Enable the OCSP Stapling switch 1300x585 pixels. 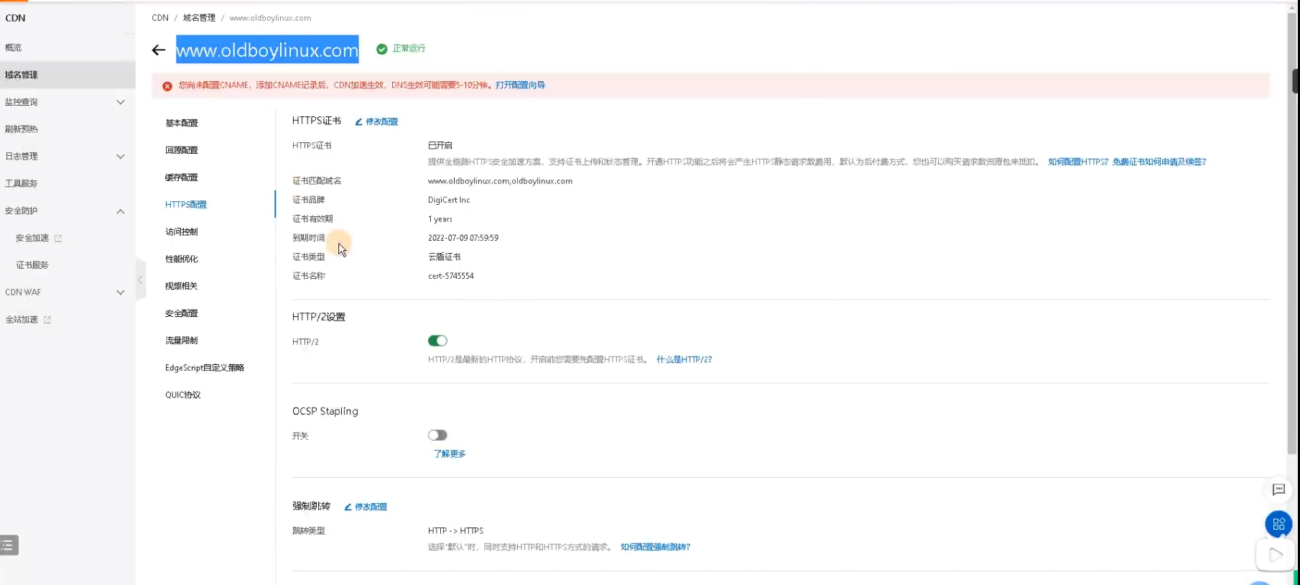437,435
